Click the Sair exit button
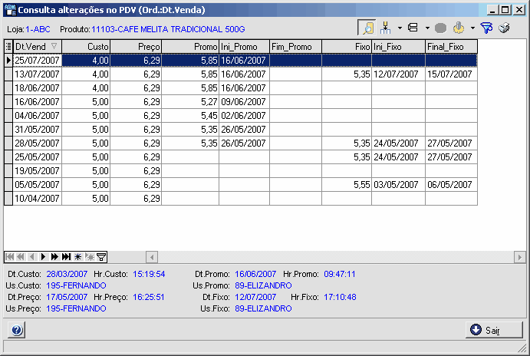Image resolution: width=530 pixels, height=356 pixels. [x=494, y=330]
